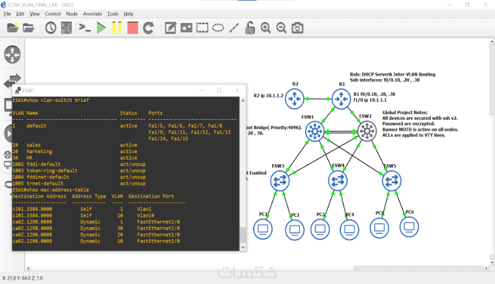Click the snapshot manager clock icon
This screenshot has width=495, height=284.
[51, 28]
